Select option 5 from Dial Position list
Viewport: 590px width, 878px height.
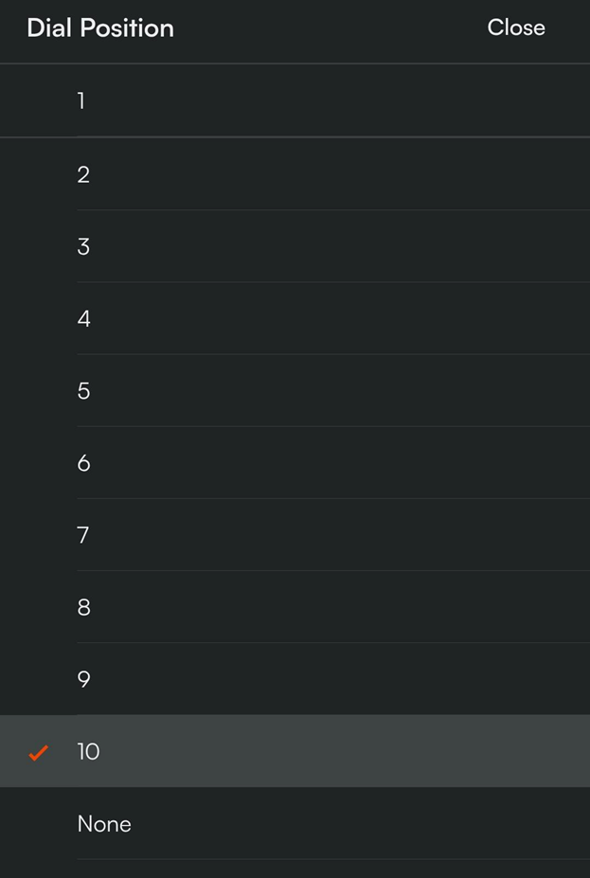pos(295,391)
